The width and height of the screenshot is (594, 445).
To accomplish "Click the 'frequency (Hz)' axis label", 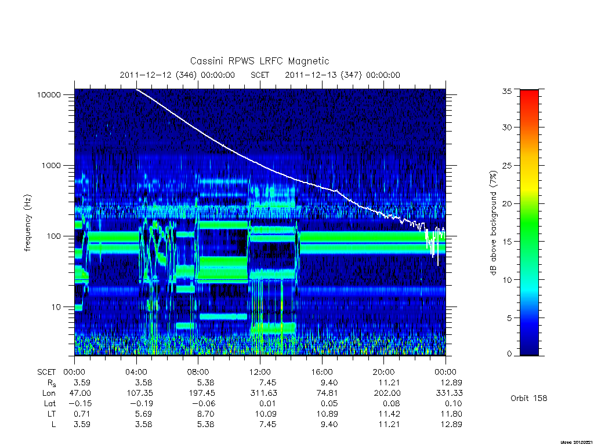I will [28, 223].
